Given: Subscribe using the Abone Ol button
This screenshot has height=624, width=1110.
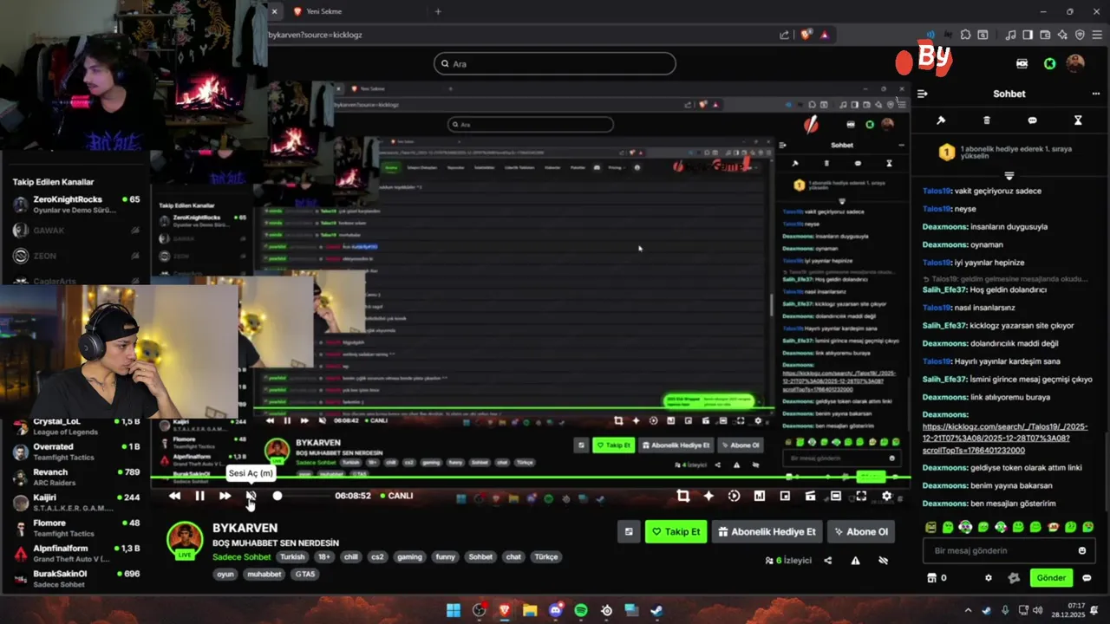Looking at the screenshot, I should [x=861, y=532].
